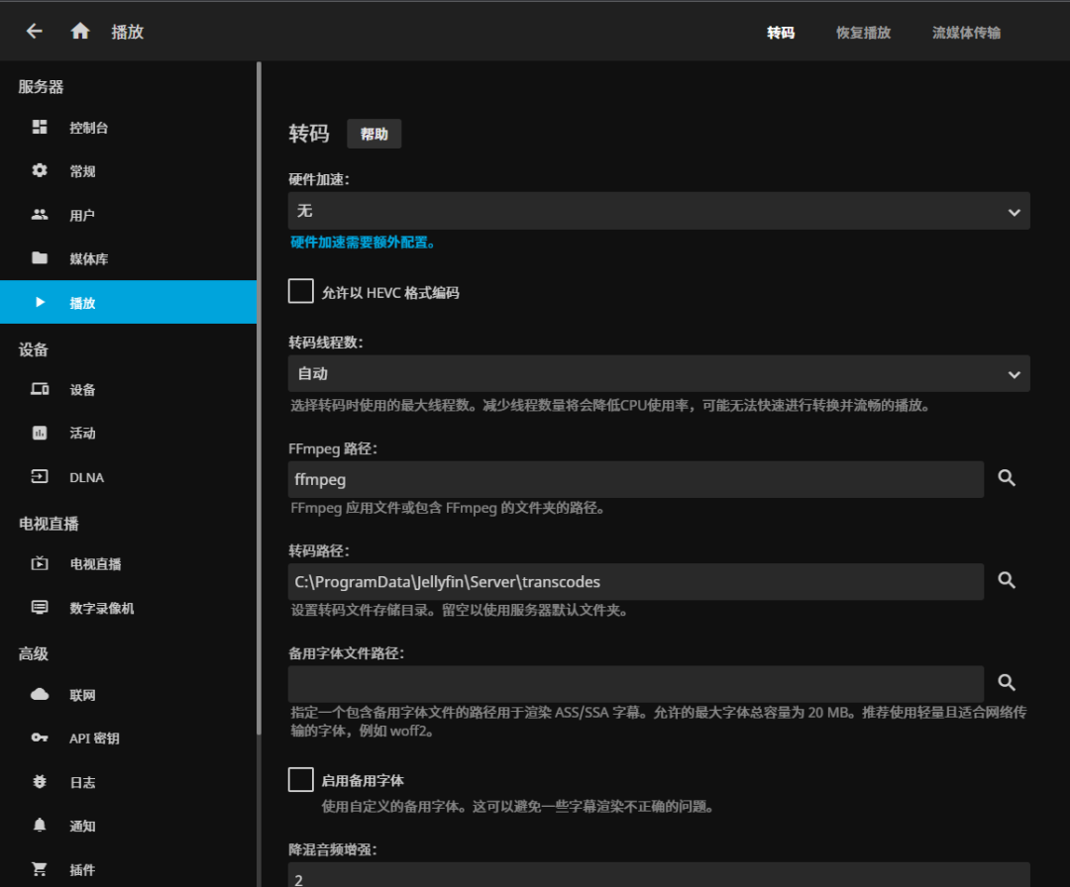Click the play triangle icon for 播放
The height and width of the screenshot is (887, 1070).
coord(40,302)
